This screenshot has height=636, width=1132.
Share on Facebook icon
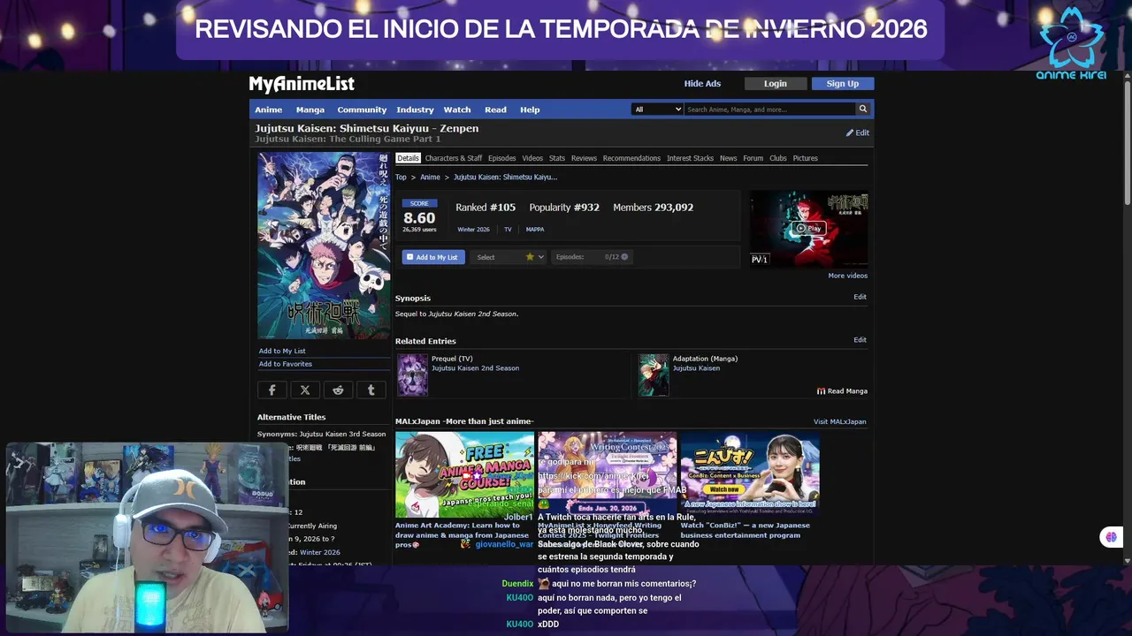[x=272, y=390]
